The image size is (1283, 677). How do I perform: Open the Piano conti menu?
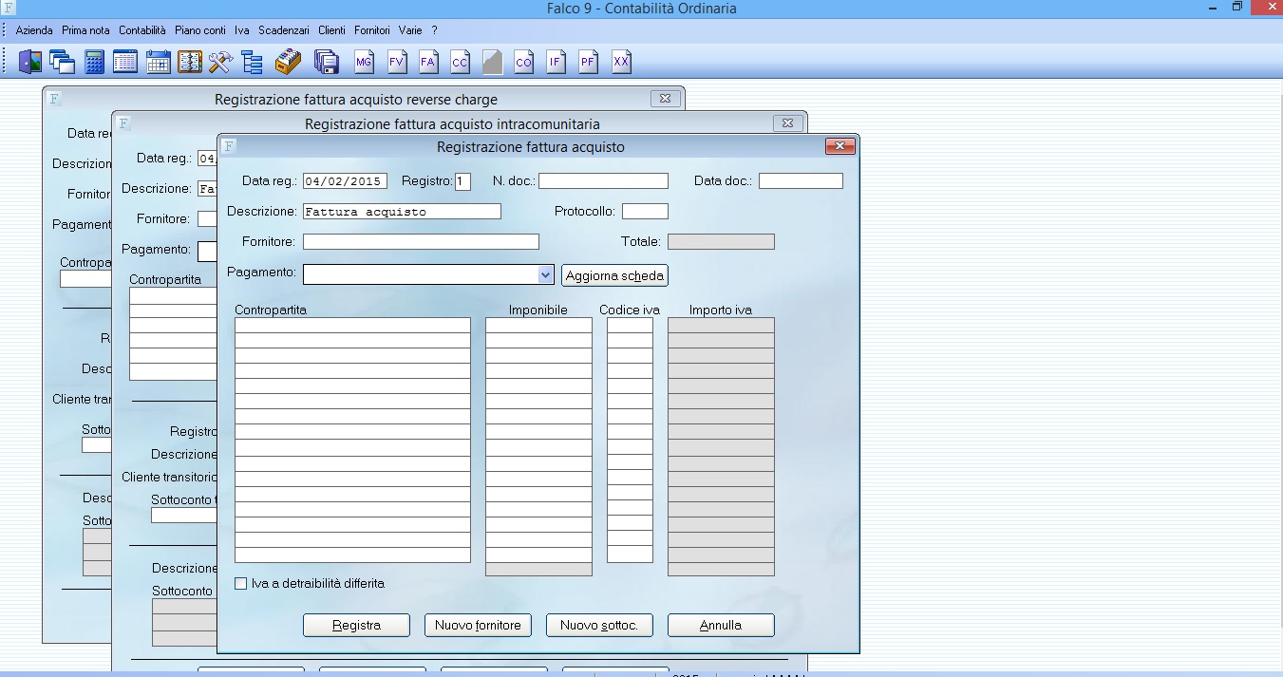point(200,30)
